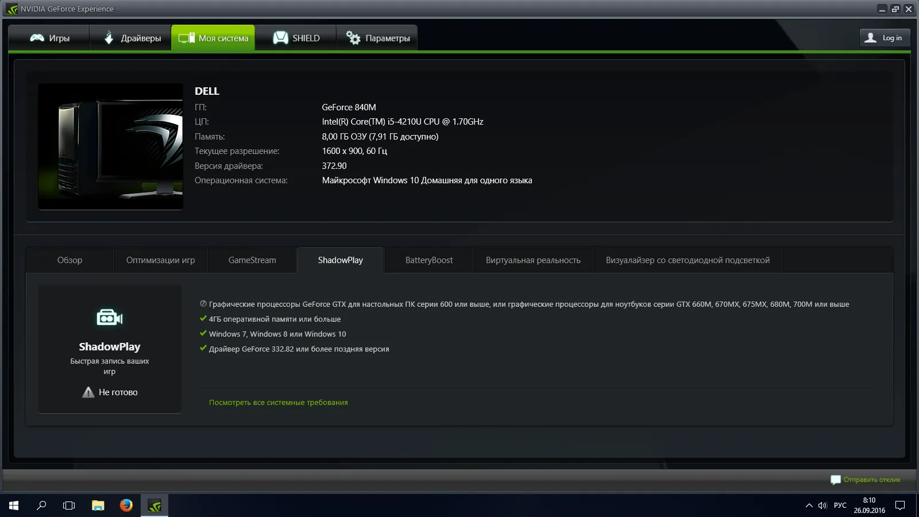The height and width of the screenshot is (517, 919).
Task: Click the DELL system computer image
Action: [x=110, y=146]
